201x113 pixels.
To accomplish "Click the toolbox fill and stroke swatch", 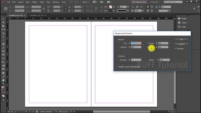I will (x=3, y=88).
